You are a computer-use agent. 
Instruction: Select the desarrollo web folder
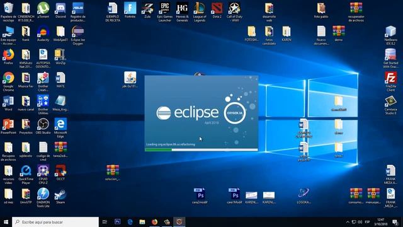click(x=269, y=12)
